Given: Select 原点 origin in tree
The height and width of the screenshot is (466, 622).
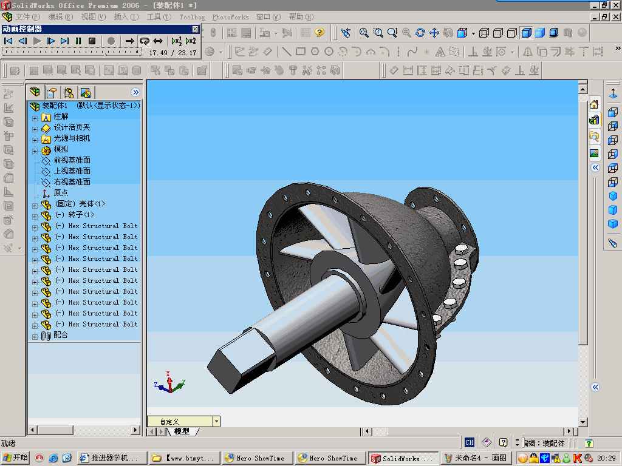Looking at the screenshot, I should (x=61, y=192).
